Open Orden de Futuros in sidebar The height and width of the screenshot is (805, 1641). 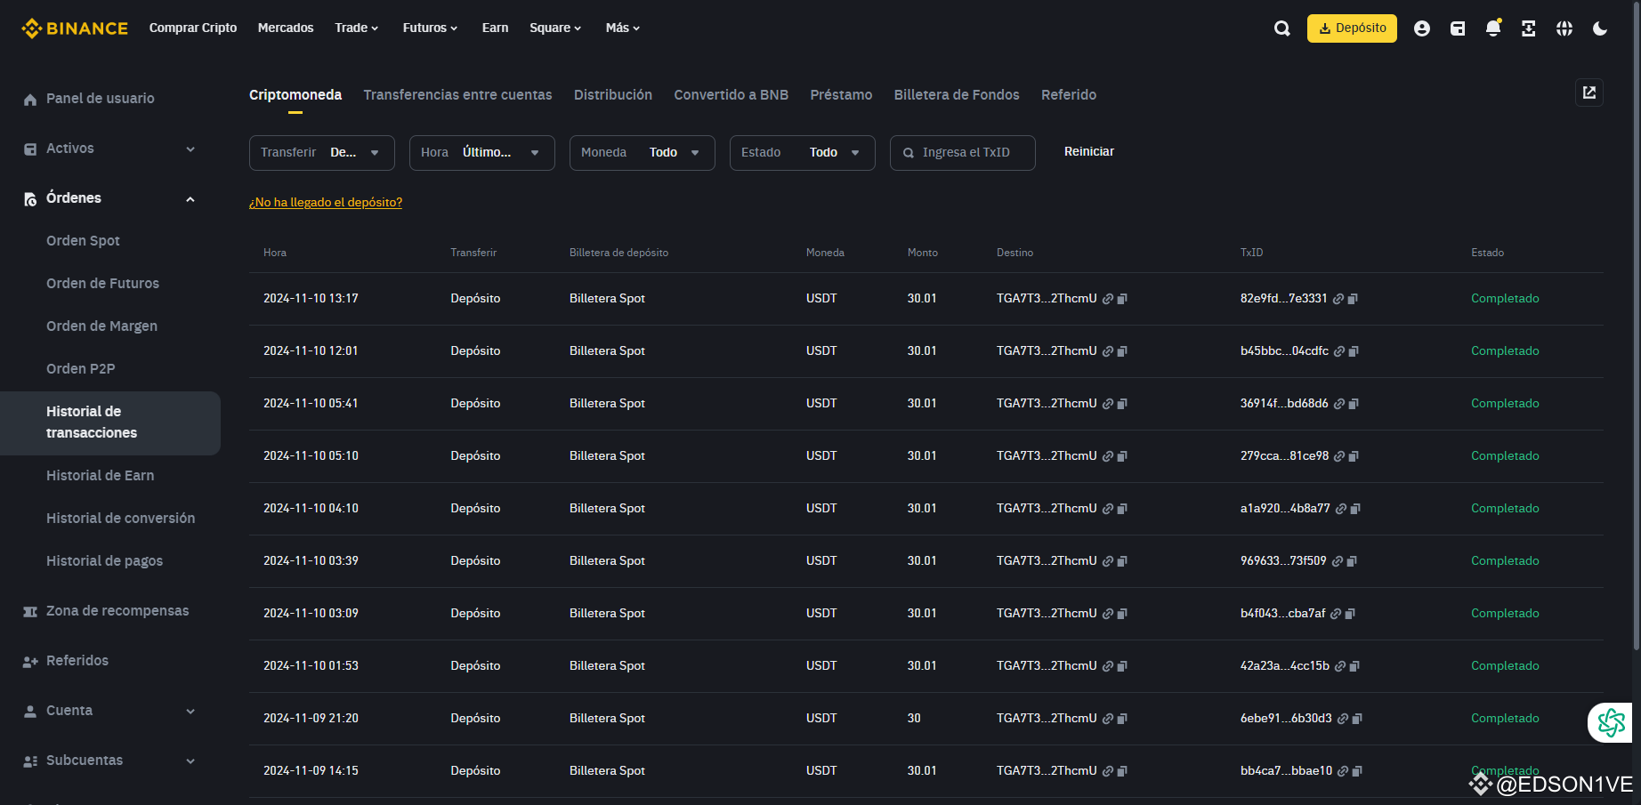tap(102, 284)
